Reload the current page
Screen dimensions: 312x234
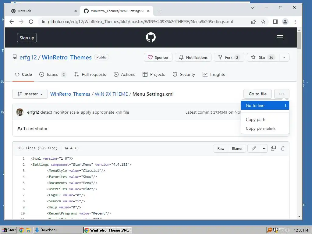click(31, 22)
